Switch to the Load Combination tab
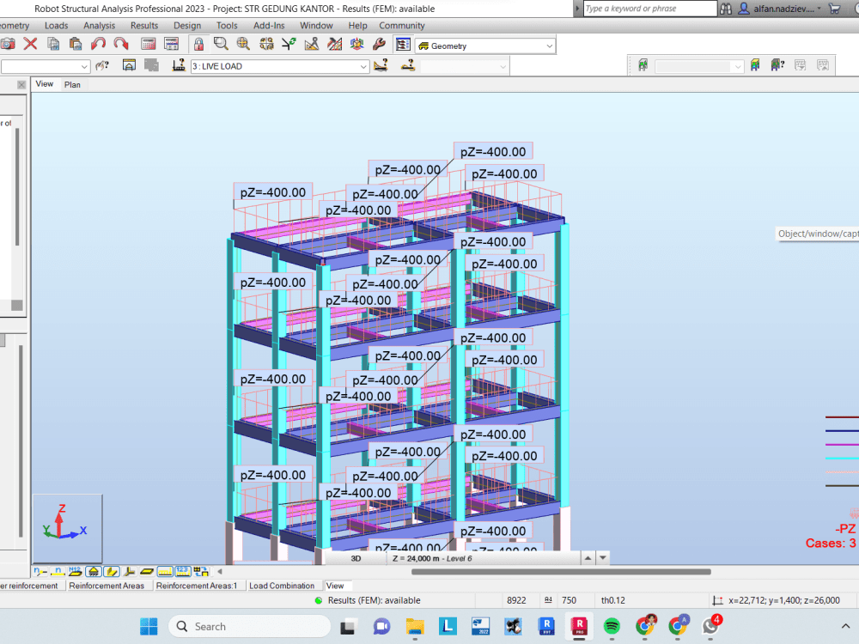 coord(283,585)
